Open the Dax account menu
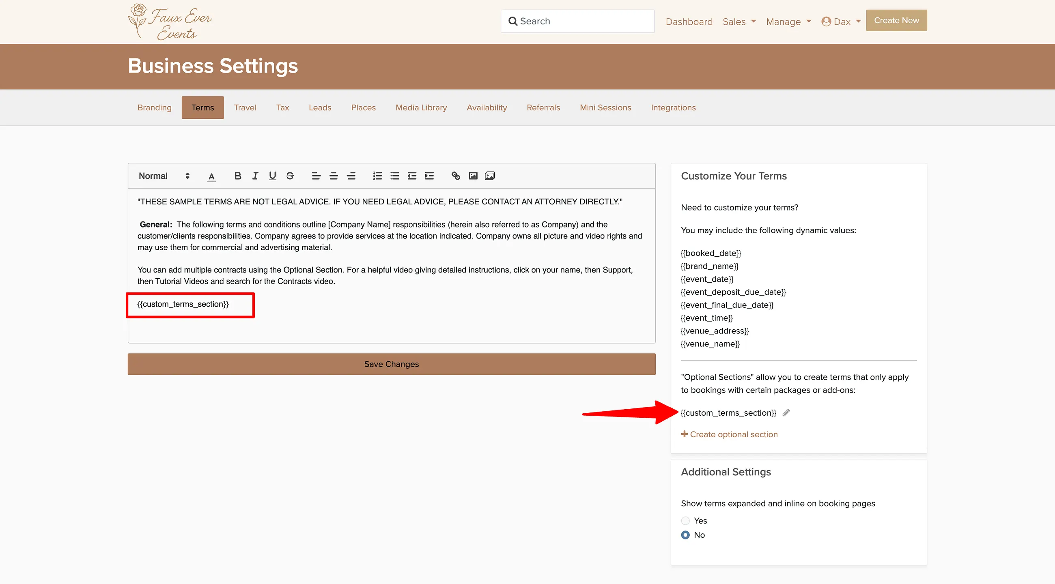Image resolution: width=1055 pixels, height=584 pixels. point(841,21)
